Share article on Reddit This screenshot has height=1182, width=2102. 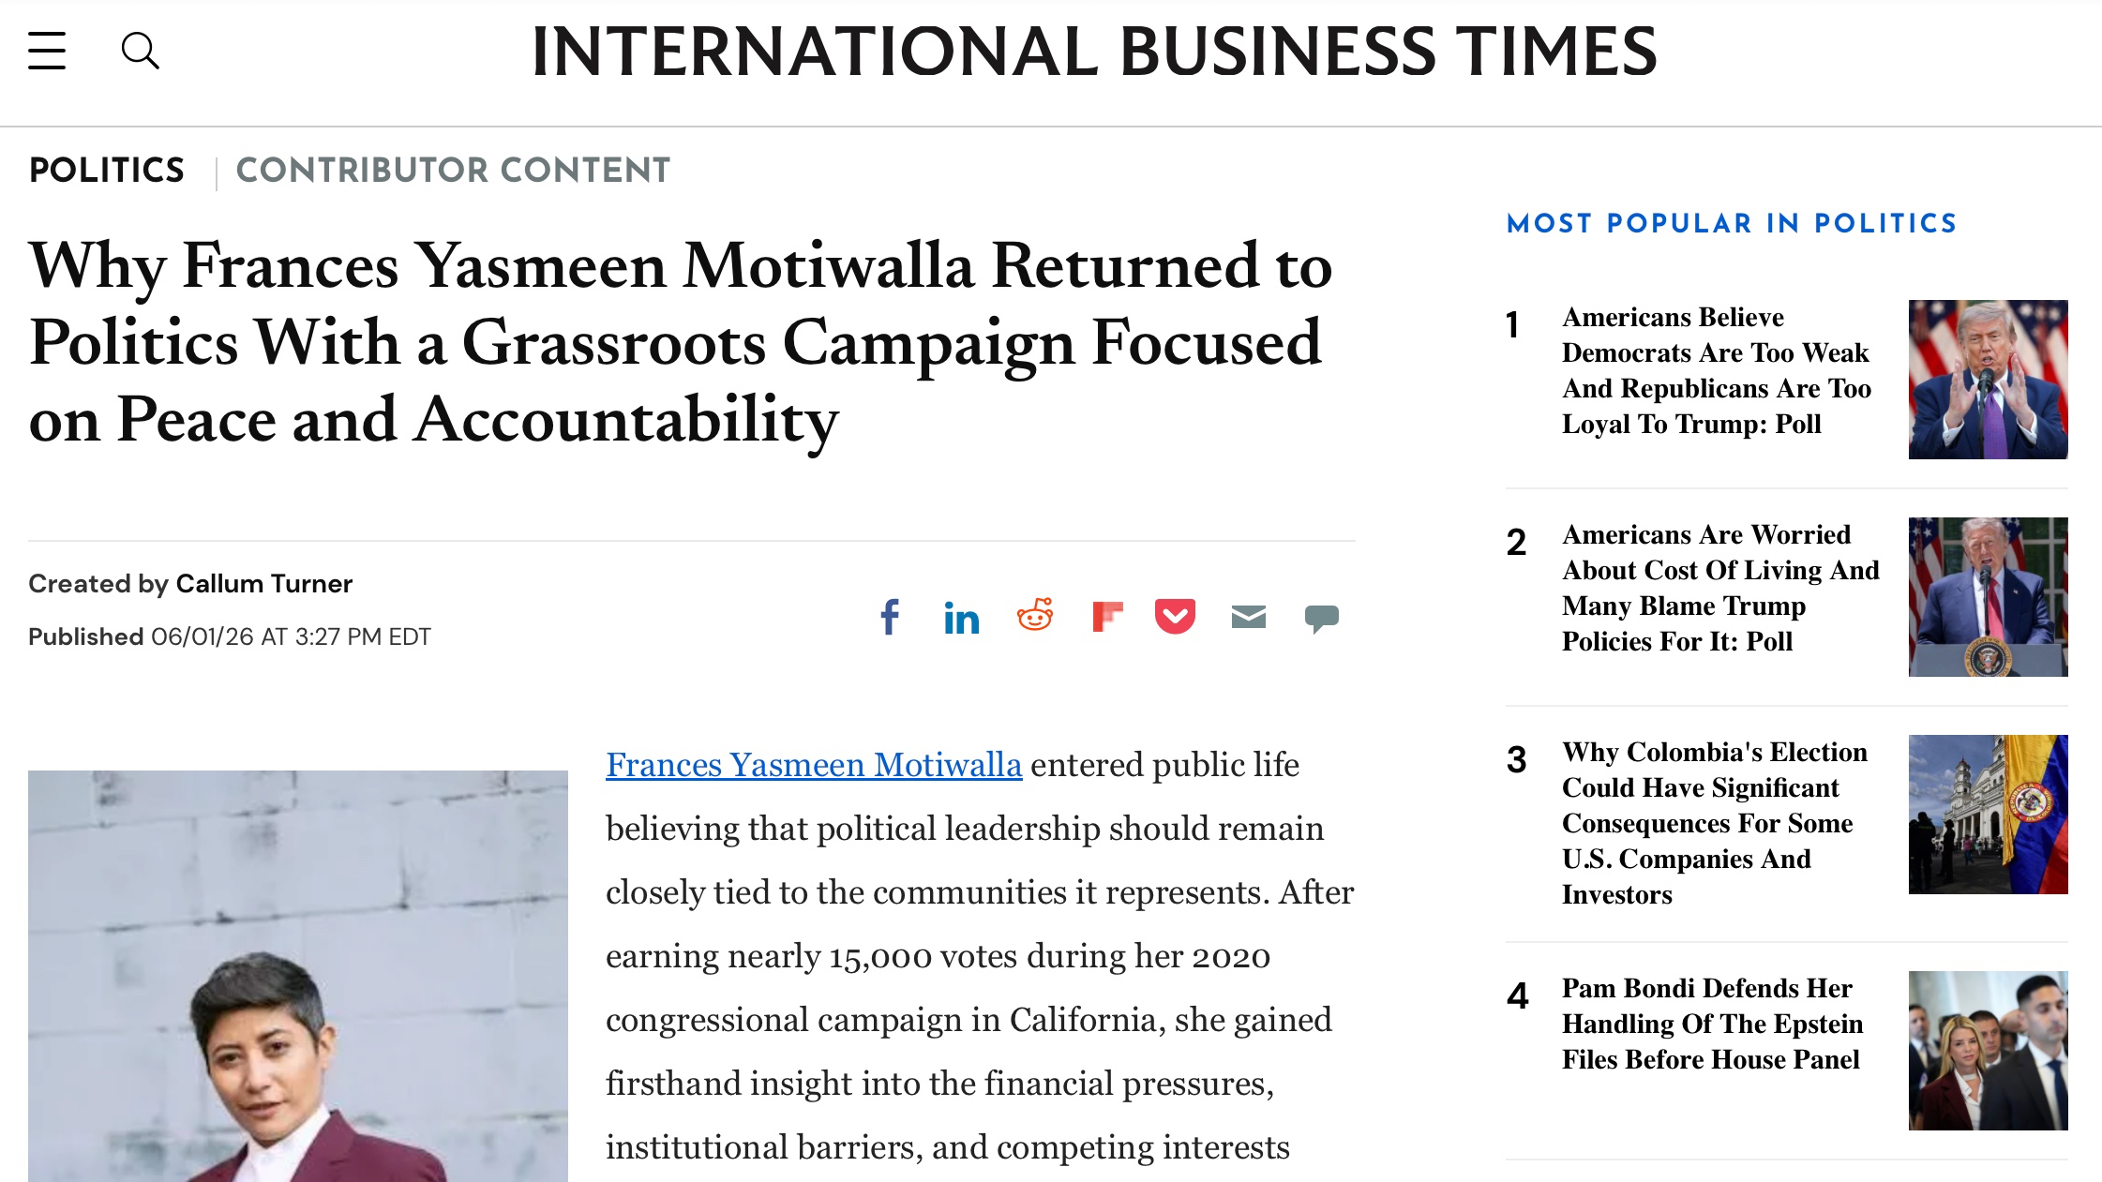(x=1035, y=616)
